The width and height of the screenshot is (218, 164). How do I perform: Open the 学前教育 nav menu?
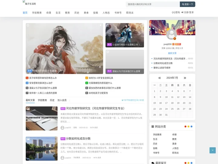click(x=37, y=13)
